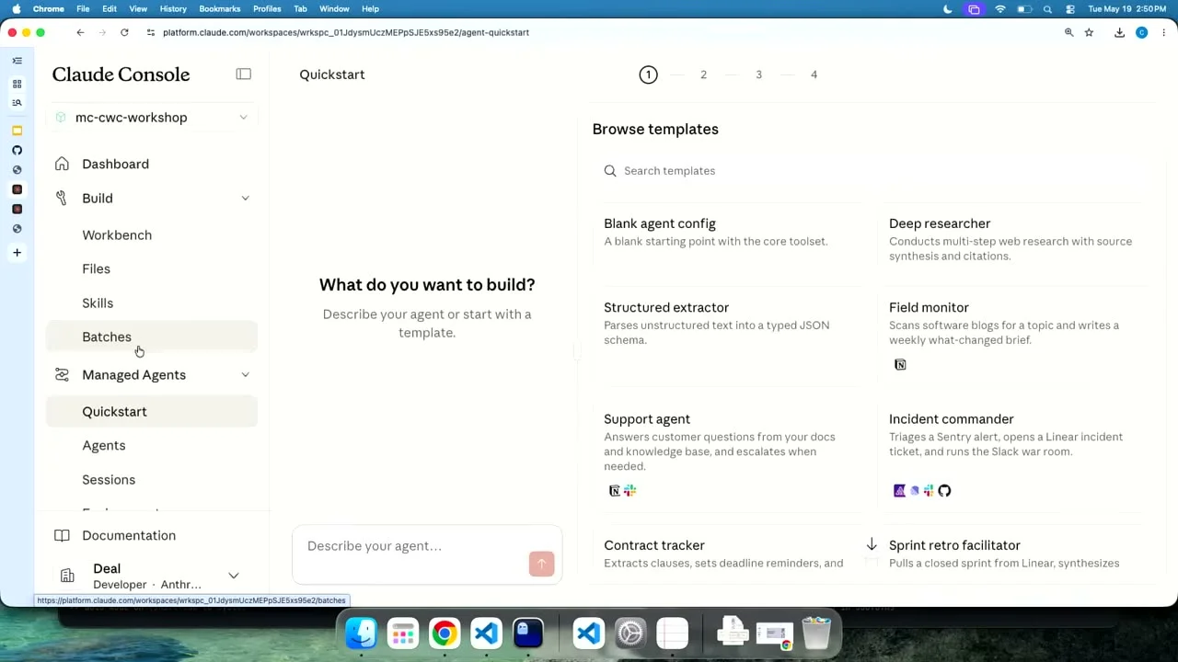The width and height of the screenshot is (1178, 662).
Task: Go to quickstart step 4
Action: 814,74
